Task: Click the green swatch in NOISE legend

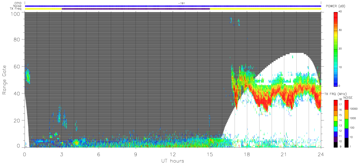Action: [x=347, y=123]
